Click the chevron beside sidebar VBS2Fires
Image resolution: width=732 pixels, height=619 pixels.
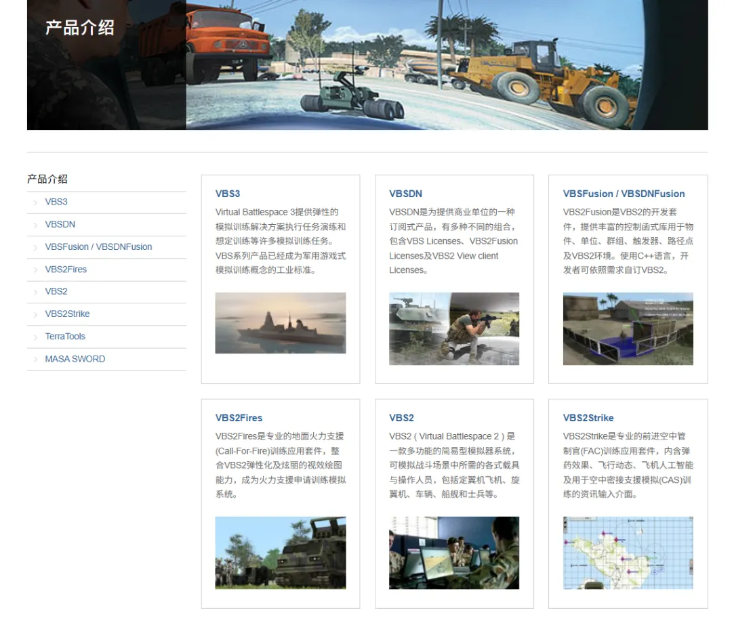(x=35, y=270)
